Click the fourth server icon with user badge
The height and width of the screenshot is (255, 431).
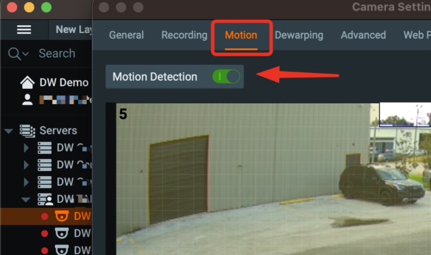click(x=45, y=199)
